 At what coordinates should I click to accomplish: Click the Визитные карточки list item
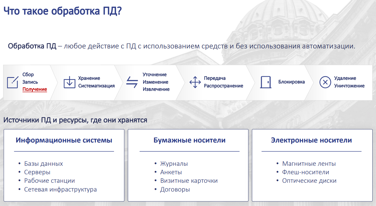pyautogui.click(x=189, y=181)
